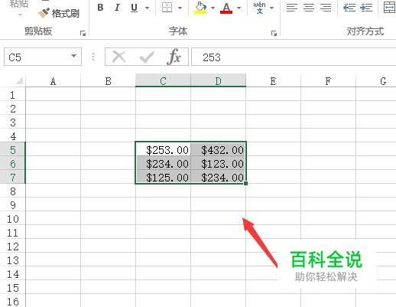This screenshot has width=396, height=307.
Task: Click the formula bar expand dots
Action: pos(93,57)
